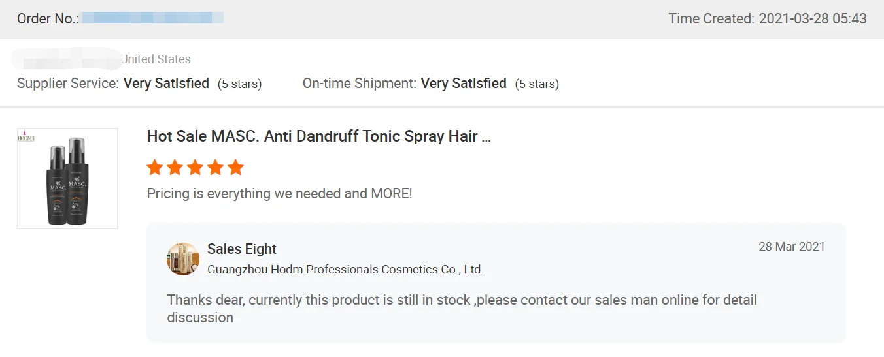Click the Supplier Service Very Satisfied rating

click(166, 84)
